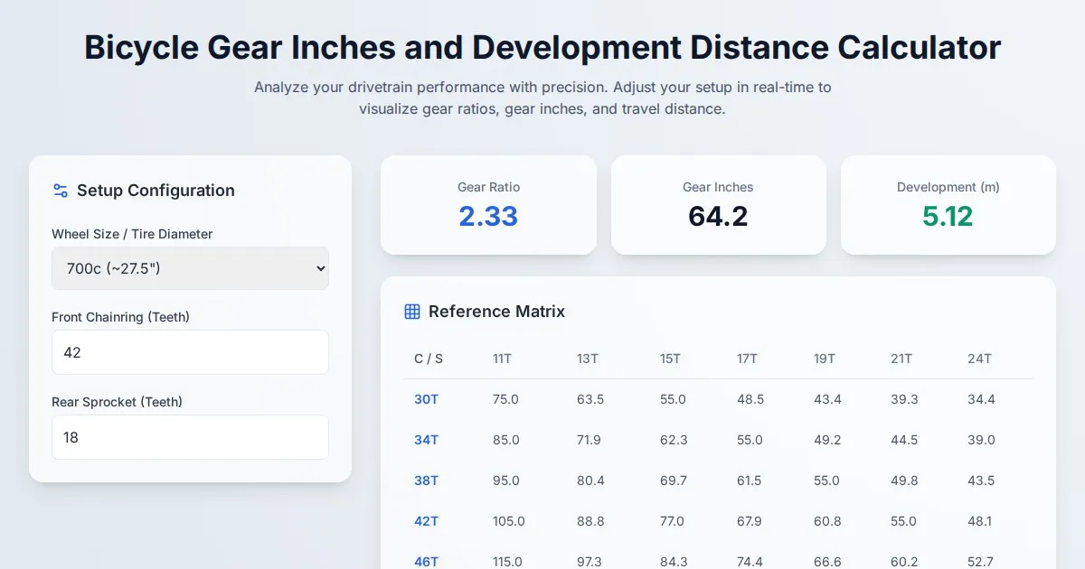Click the 24T column header
1085x569 pixels.
(x=979, y=359)
